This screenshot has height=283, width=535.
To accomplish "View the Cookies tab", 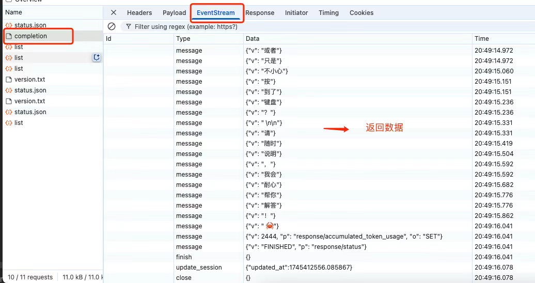I will (x=361, y=13).
